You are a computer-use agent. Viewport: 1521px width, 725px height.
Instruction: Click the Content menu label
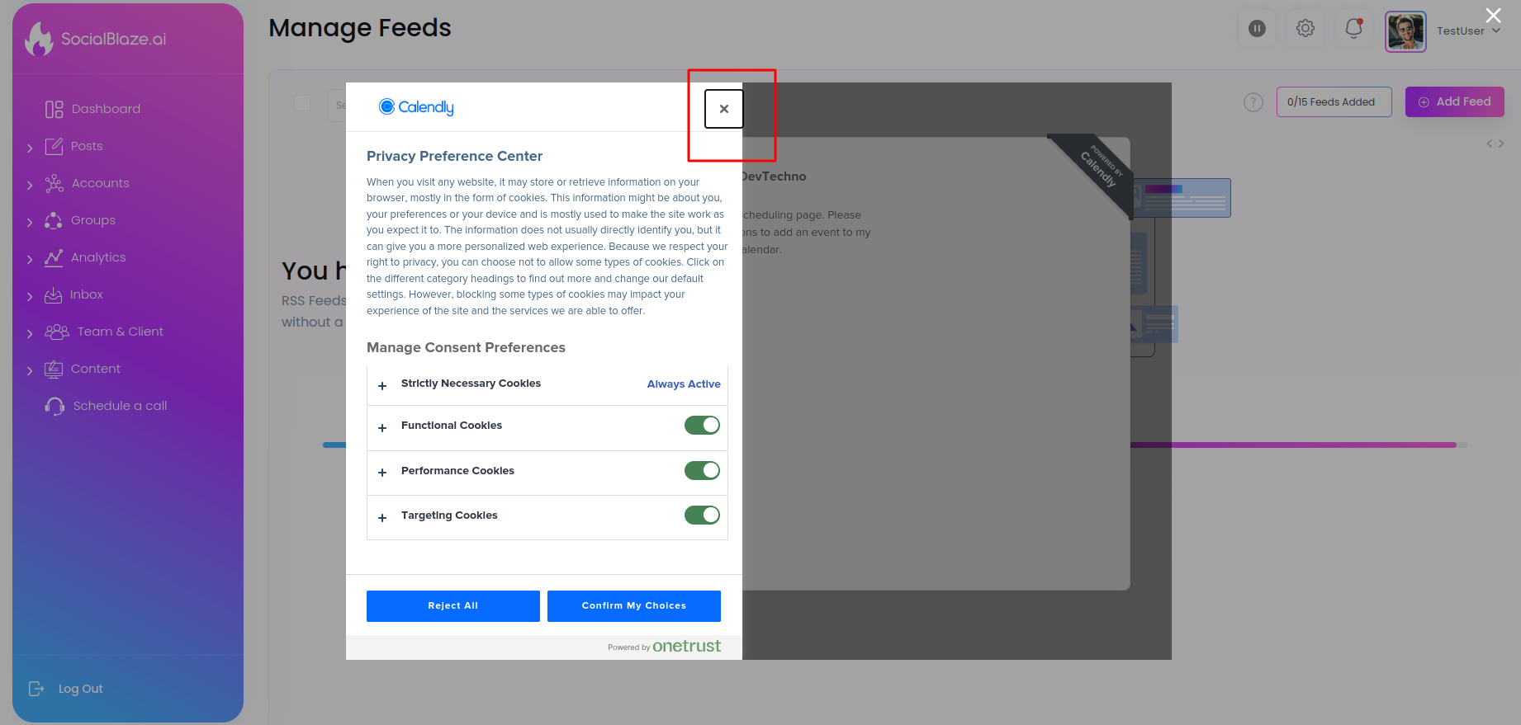(96, 369)
